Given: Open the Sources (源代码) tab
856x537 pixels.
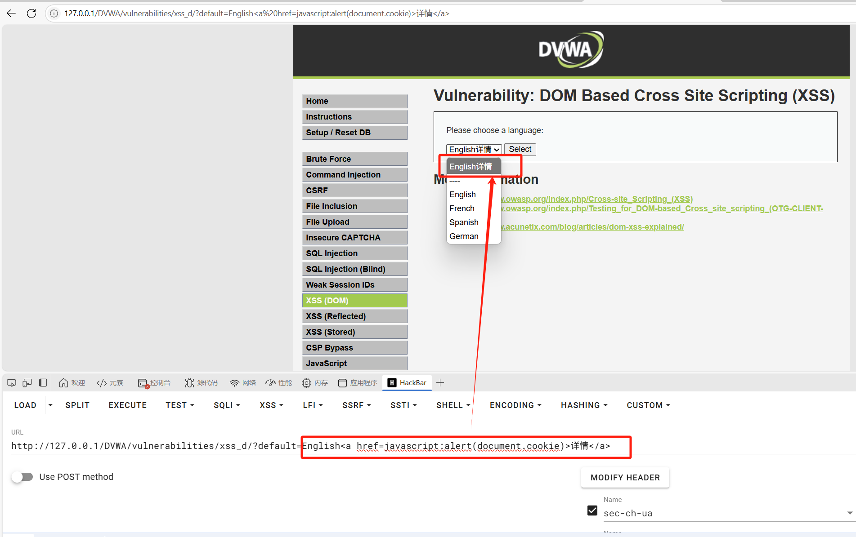Looking at the screenshot, I should tap(201, 383).
